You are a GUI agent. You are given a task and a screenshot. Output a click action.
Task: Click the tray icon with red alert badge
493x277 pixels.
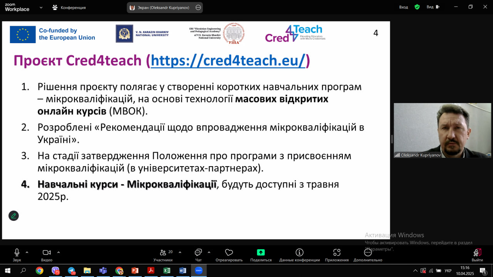click(x=423, y=270)
